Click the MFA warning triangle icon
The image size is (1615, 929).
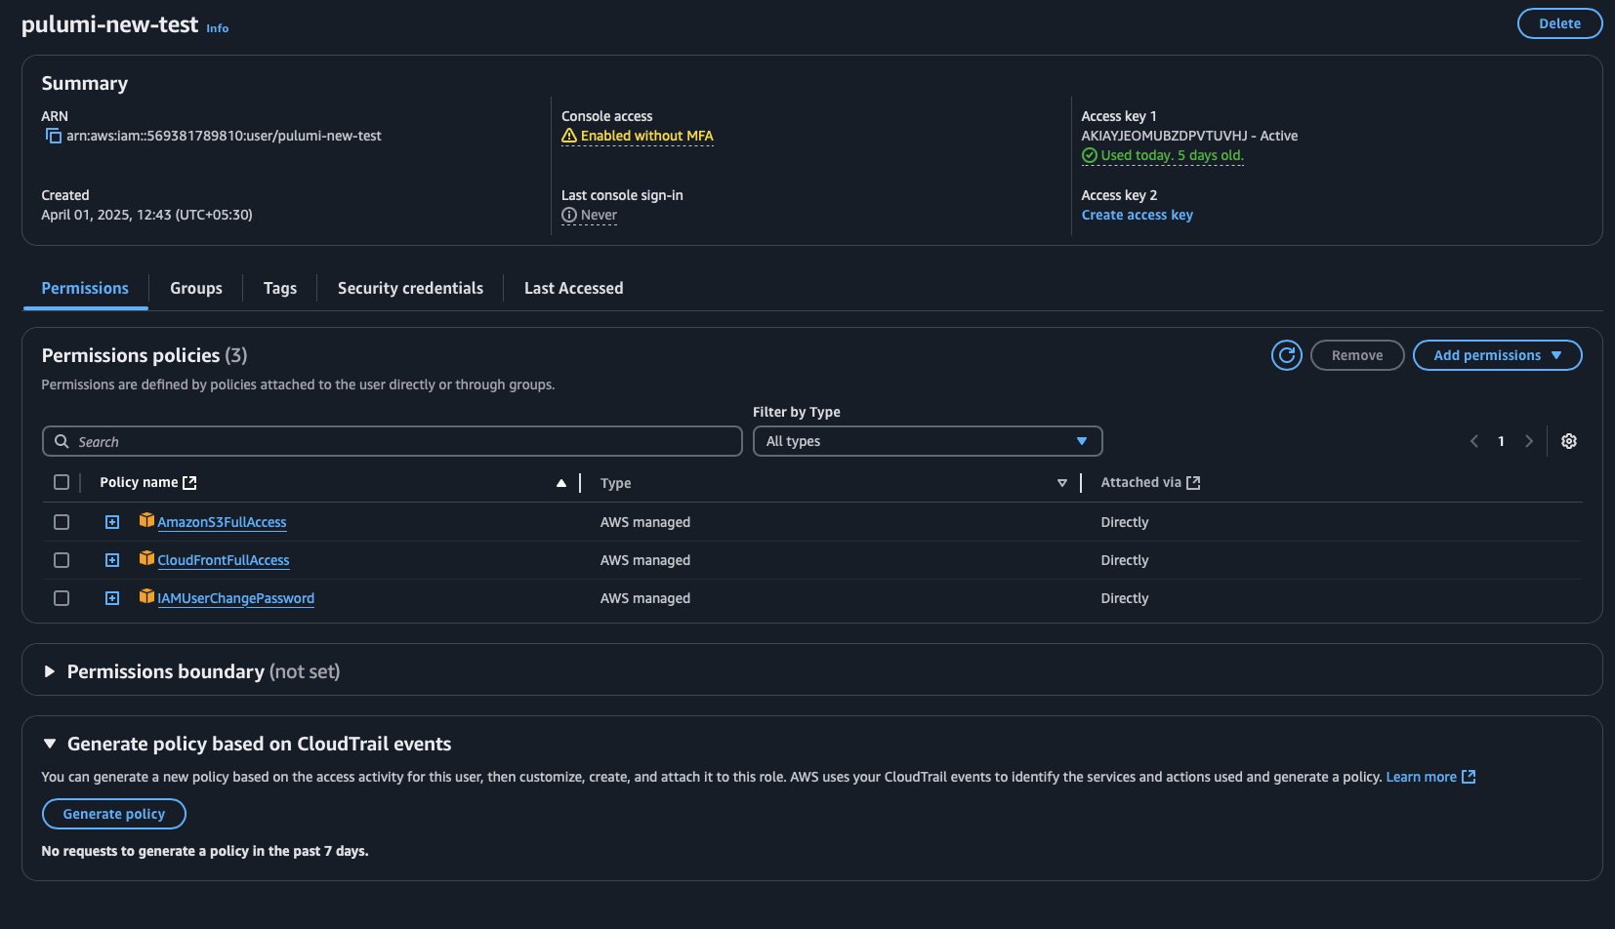(x=569, y=136)
